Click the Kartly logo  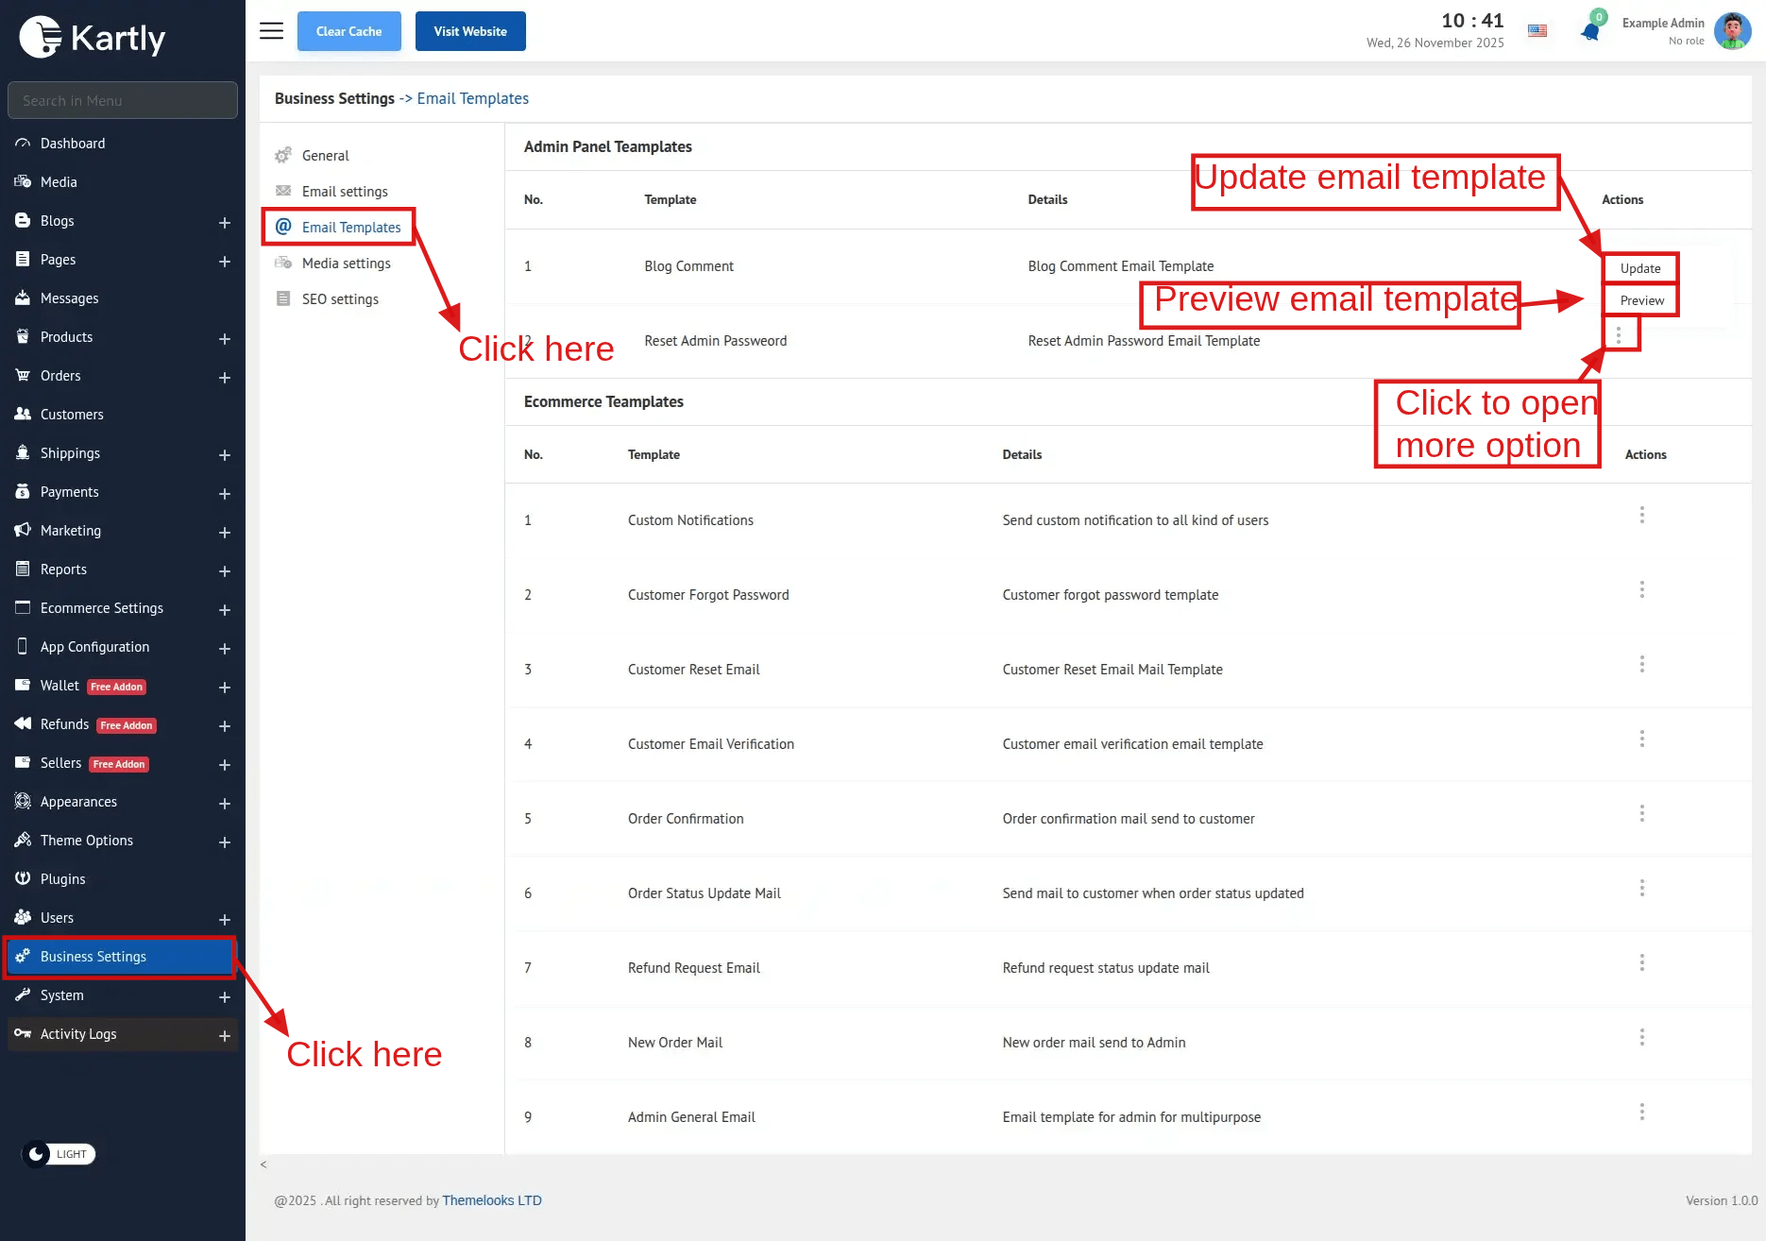[93, 38]
